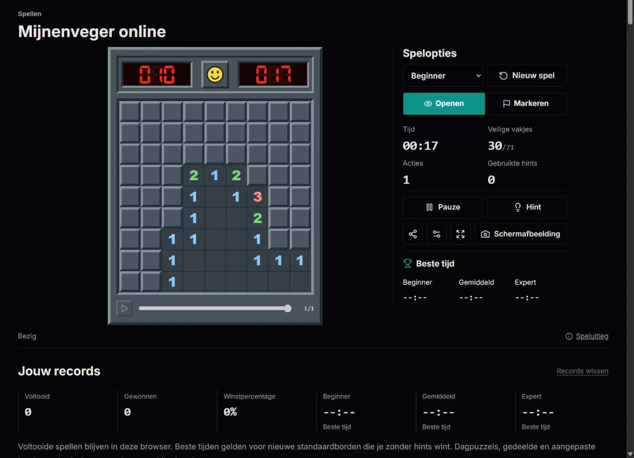Click the replay progress slider handle
Image resolution: width=634 pixels, height=458 pixels.
(287, 309)
